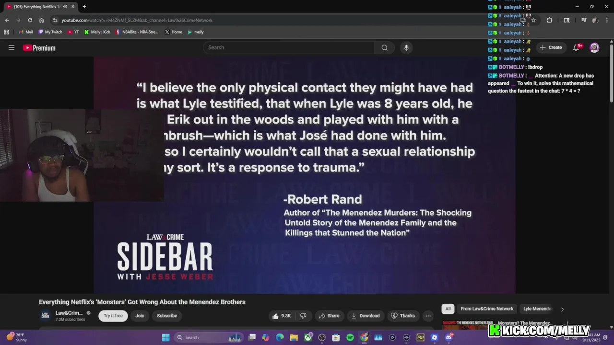Open Windows Start menu
Viewport: 614px width, 345px height.
165,337
